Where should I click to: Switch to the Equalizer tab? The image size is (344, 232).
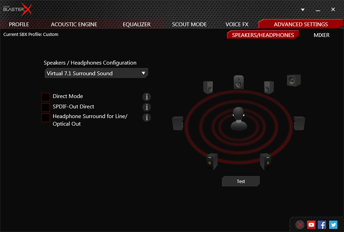coord(136,25)
